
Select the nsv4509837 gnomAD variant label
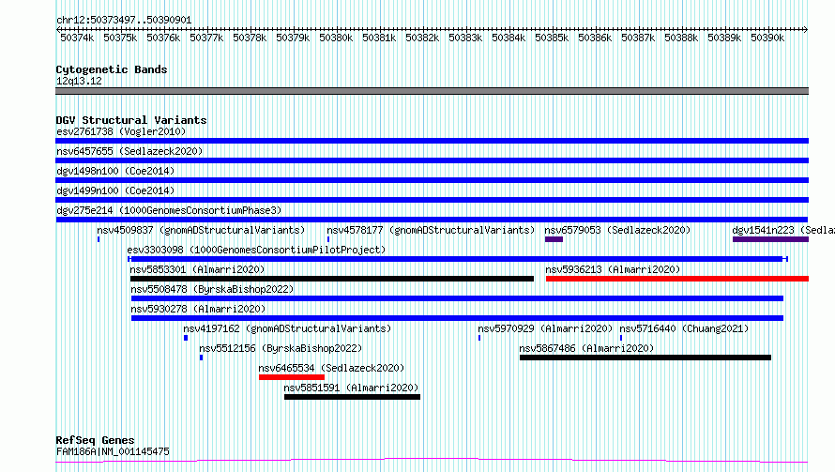click(201, 230)
